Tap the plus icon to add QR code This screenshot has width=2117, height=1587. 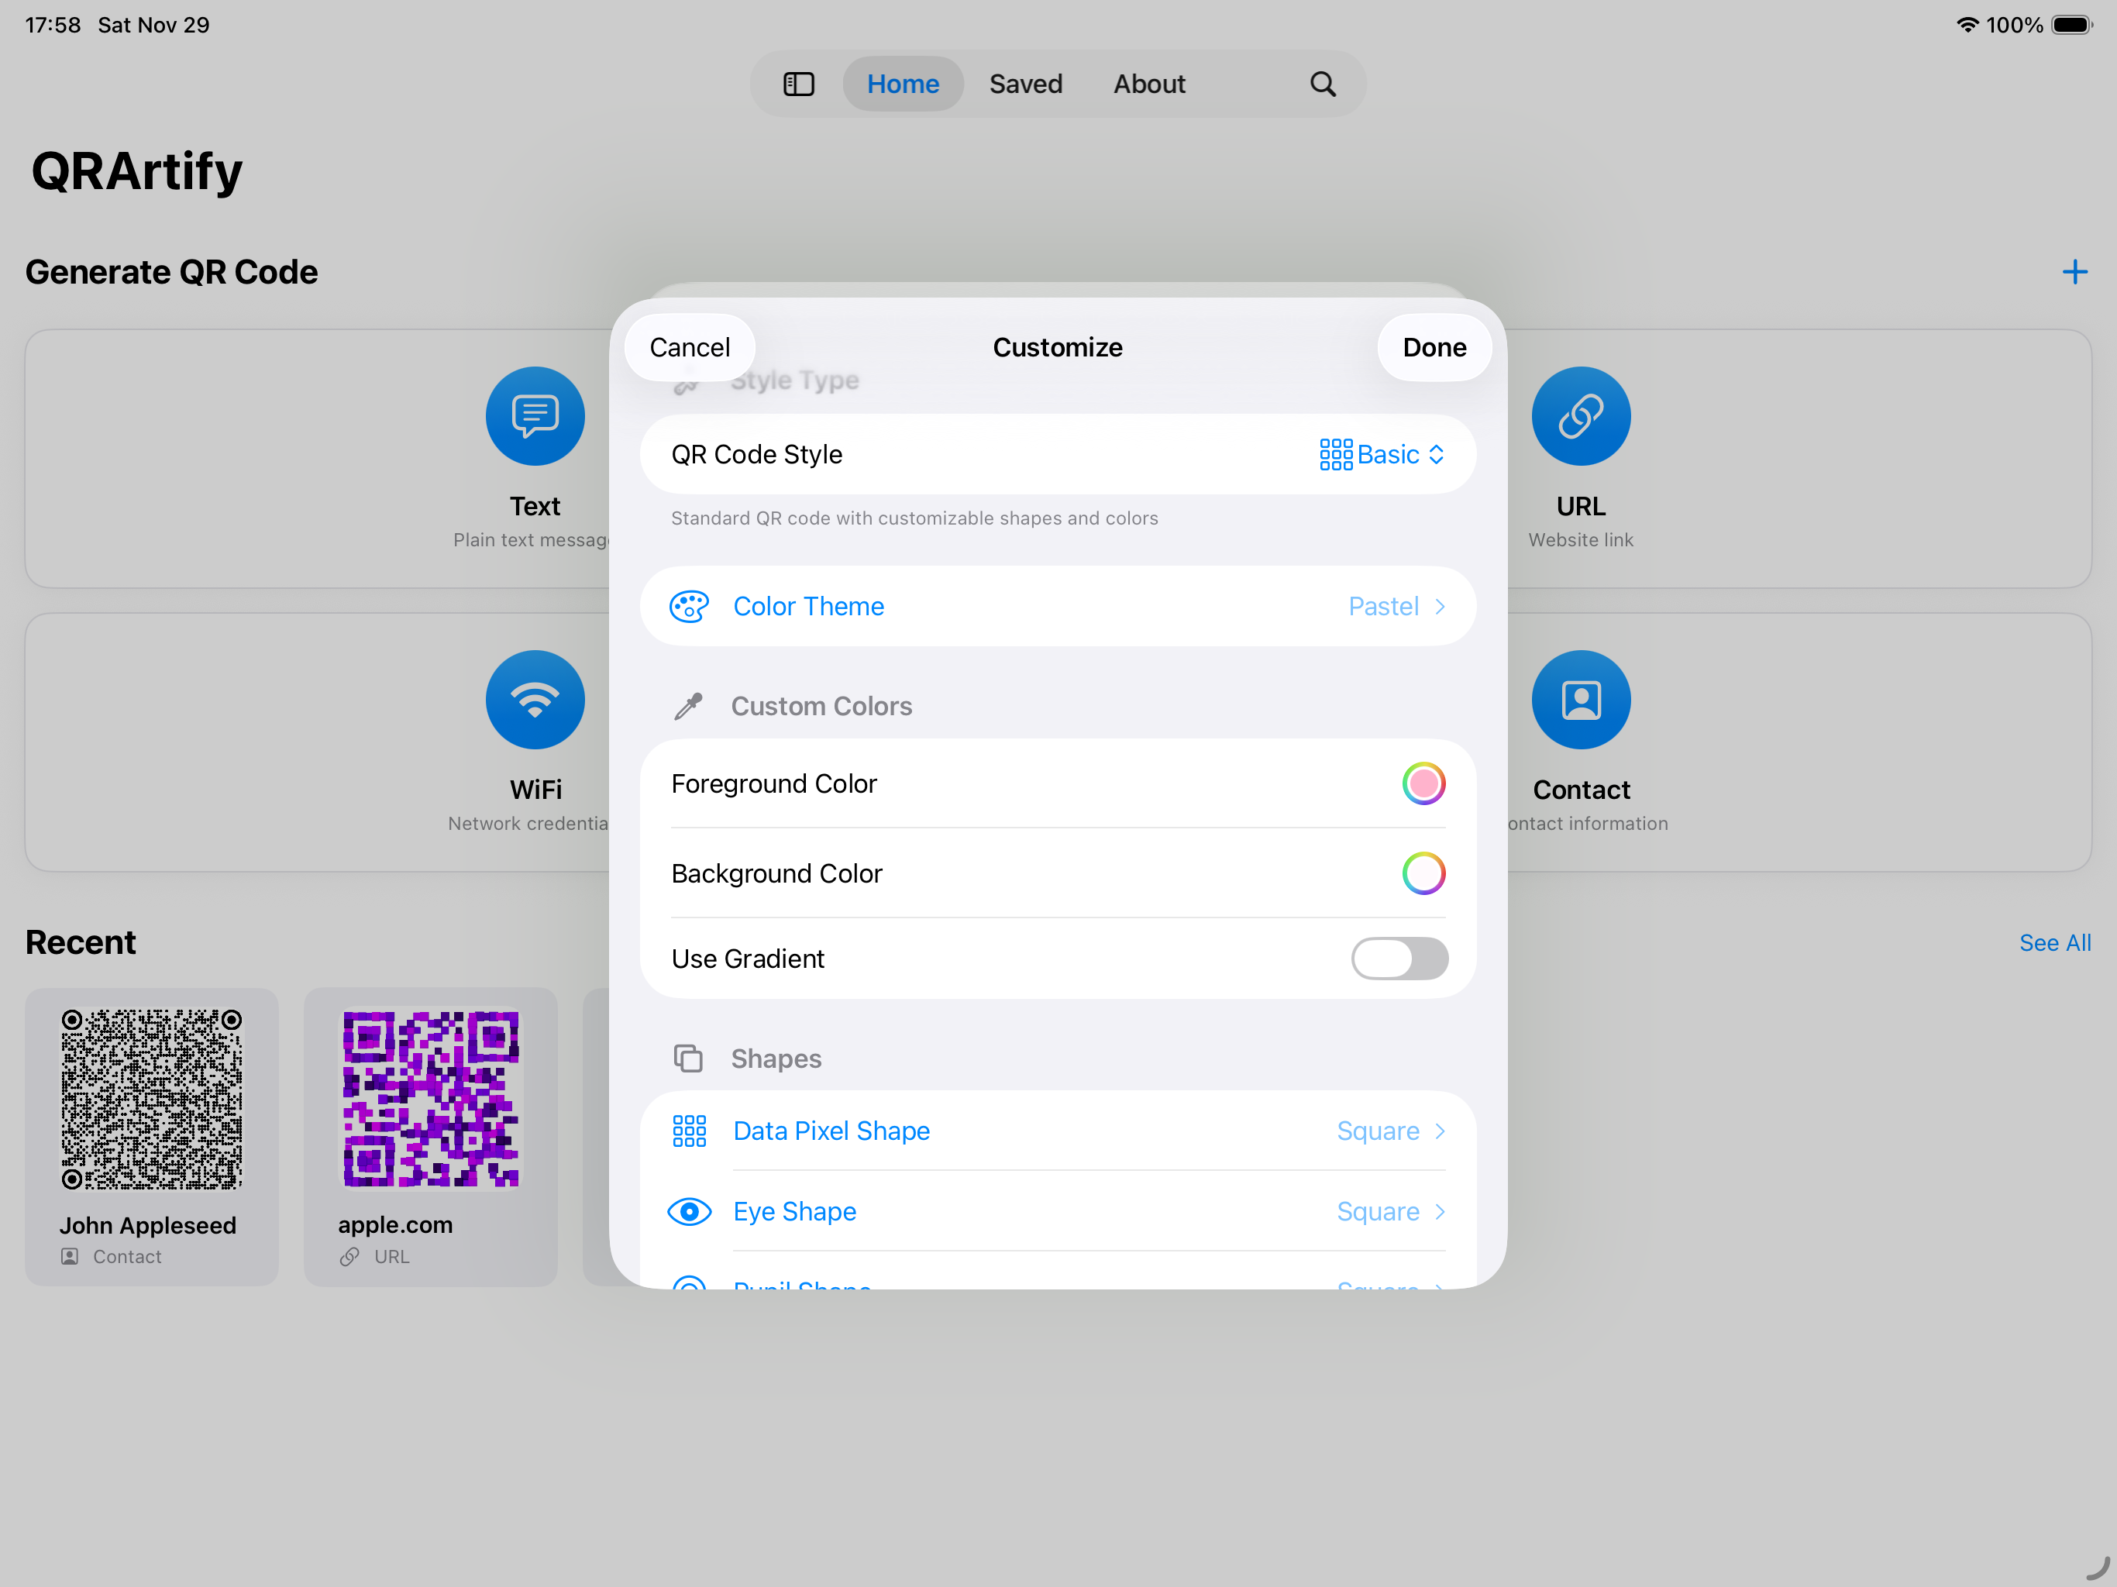pos(2074,272)
